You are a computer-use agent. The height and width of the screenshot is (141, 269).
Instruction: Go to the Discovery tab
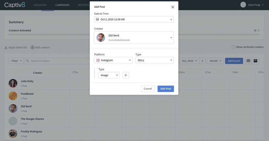40,5
